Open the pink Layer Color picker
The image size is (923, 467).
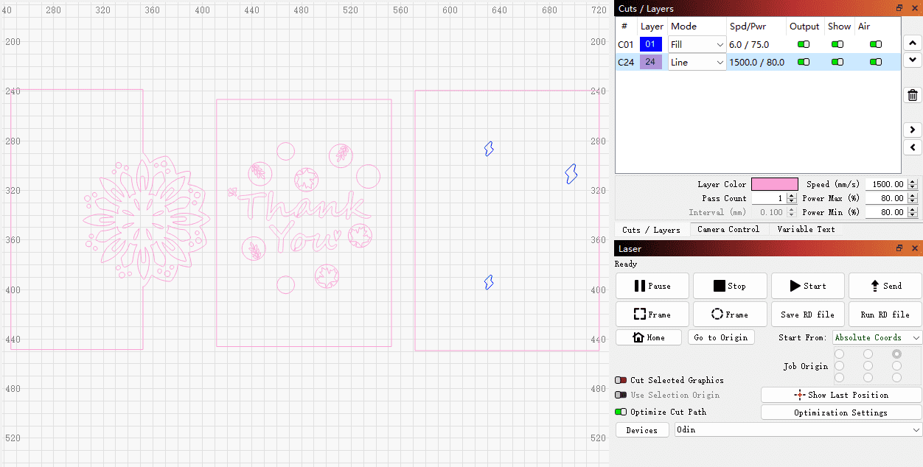pos(775,184)
